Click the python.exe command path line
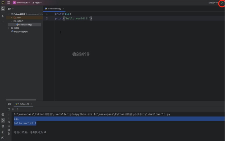This screenshot has height=141, width=225. pos(92,114)
